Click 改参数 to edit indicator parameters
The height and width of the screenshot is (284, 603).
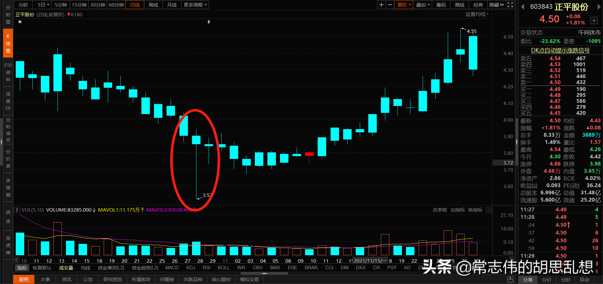(440, 210)
